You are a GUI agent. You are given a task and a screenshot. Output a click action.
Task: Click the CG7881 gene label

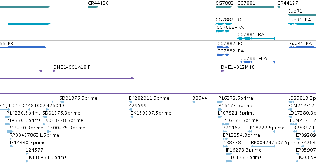point(246,3)
